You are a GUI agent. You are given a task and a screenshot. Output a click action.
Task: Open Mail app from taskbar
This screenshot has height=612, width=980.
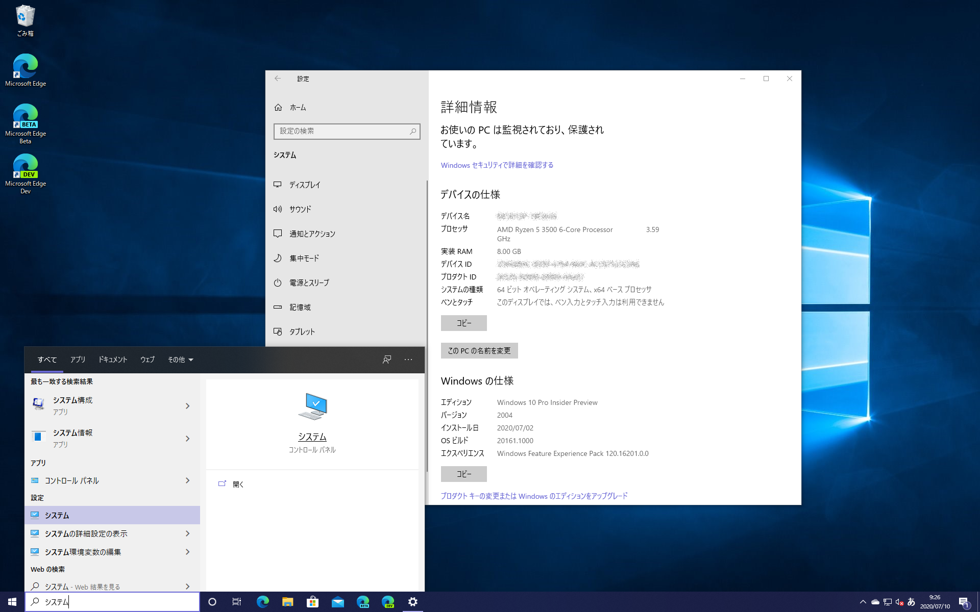pos(337,602)
